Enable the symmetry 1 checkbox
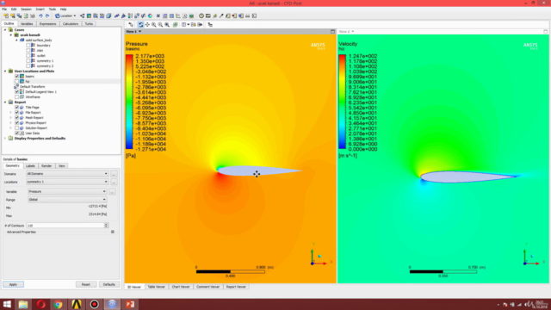The image size is (551, 310). coord(28,61)
